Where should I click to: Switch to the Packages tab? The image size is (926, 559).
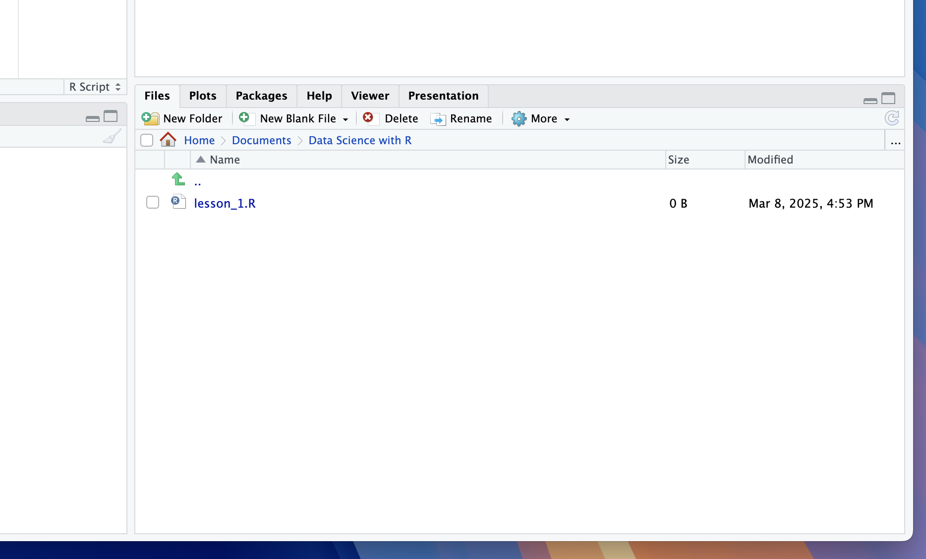pos(261,96)
